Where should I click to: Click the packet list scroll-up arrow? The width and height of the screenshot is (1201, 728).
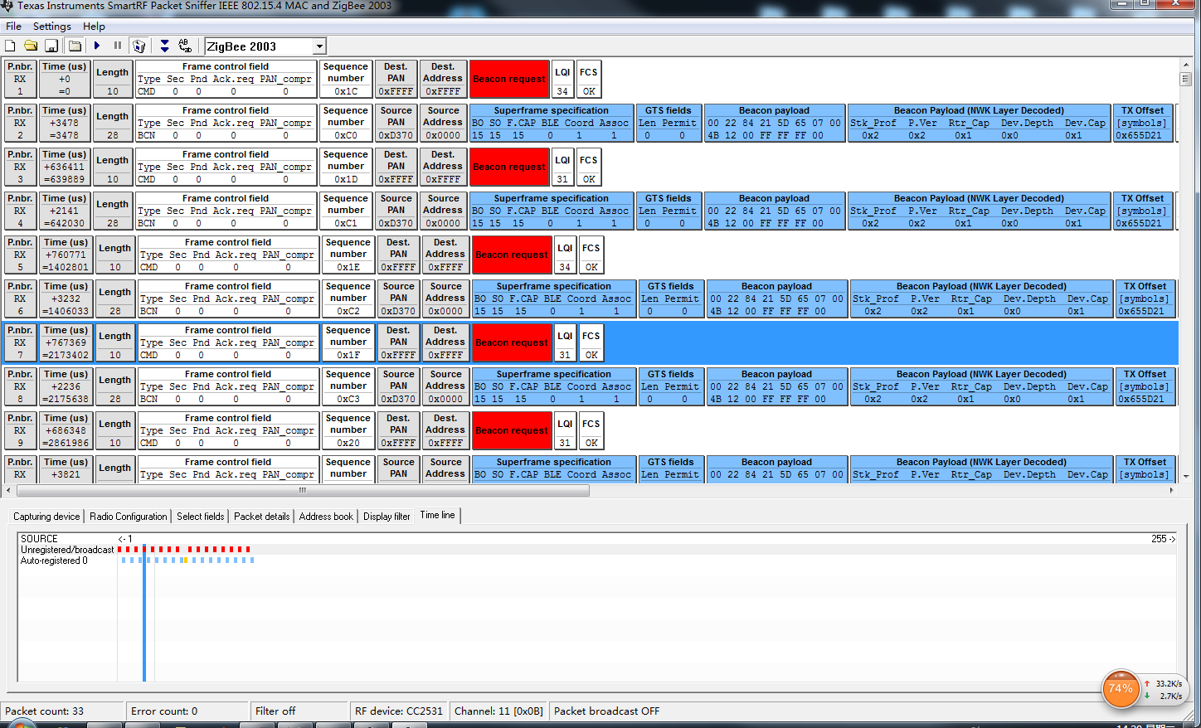pos(1186,65)
